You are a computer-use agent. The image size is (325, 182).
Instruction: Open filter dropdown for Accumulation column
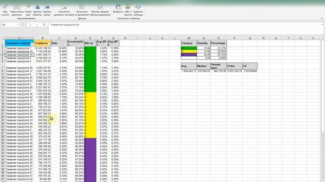[82, 44]
